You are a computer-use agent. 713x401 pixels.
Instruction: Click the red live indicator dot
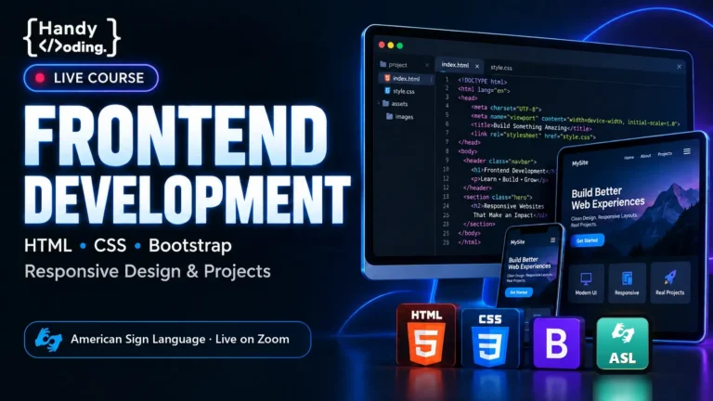pos(40,78)
